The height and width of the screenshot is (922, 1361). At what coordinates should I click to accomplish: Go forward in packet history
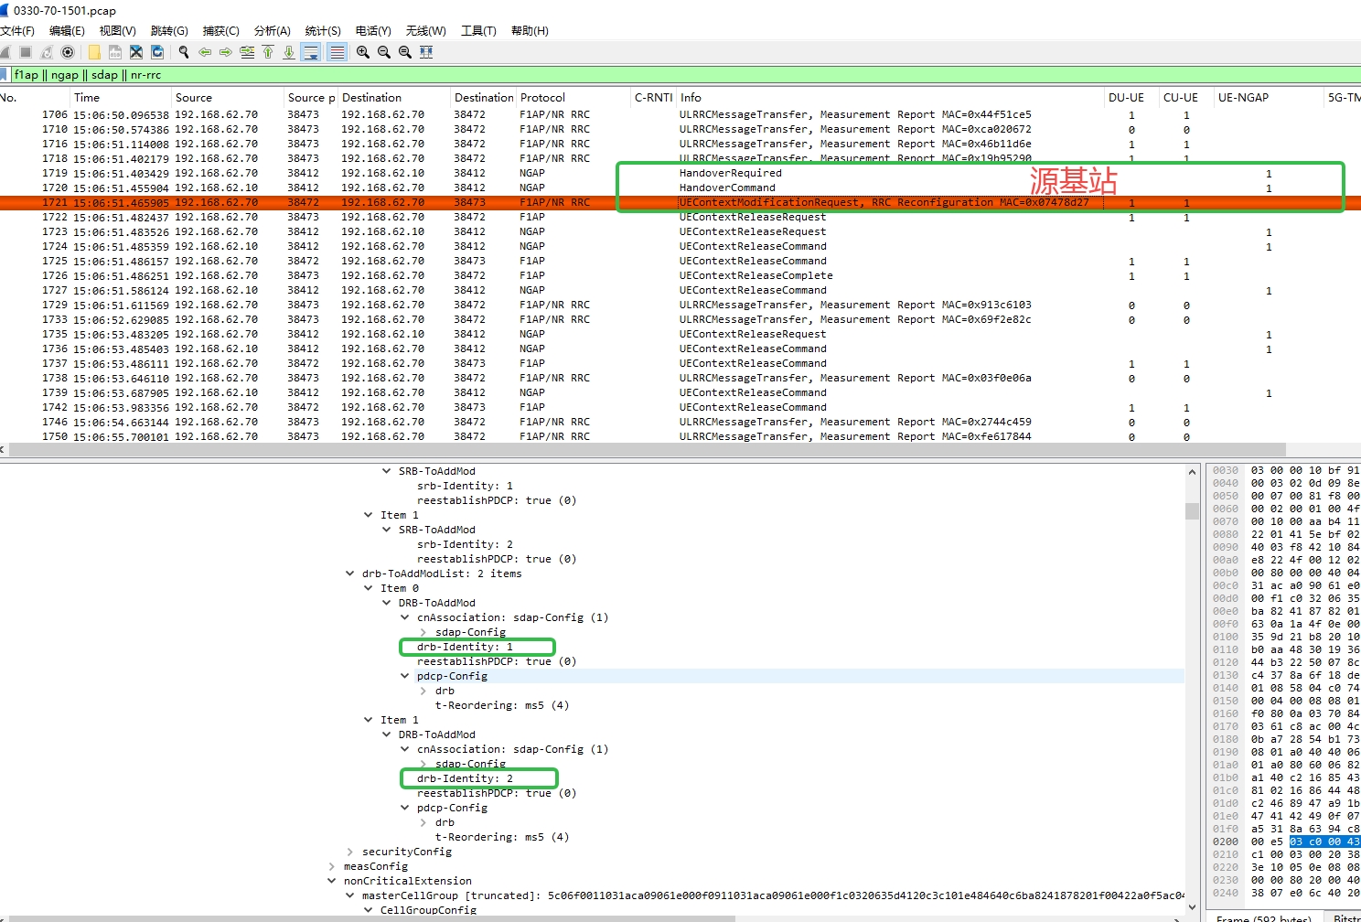[x=226, y=52]
